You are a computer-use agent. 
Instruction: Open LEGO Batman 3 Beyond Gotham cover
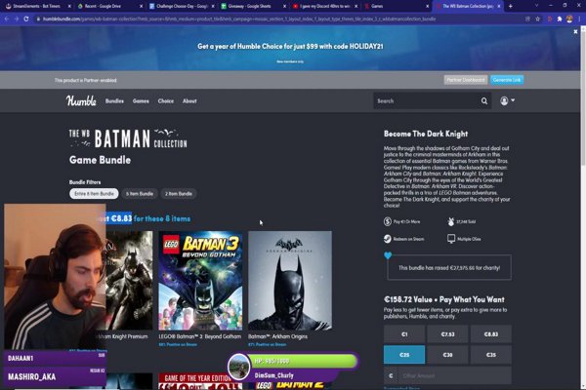pyautogui.click(x=200, y=280)
